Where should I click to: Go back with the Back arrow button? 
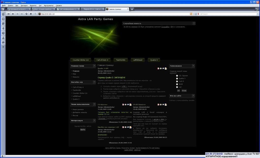click(x=13, y=14)
